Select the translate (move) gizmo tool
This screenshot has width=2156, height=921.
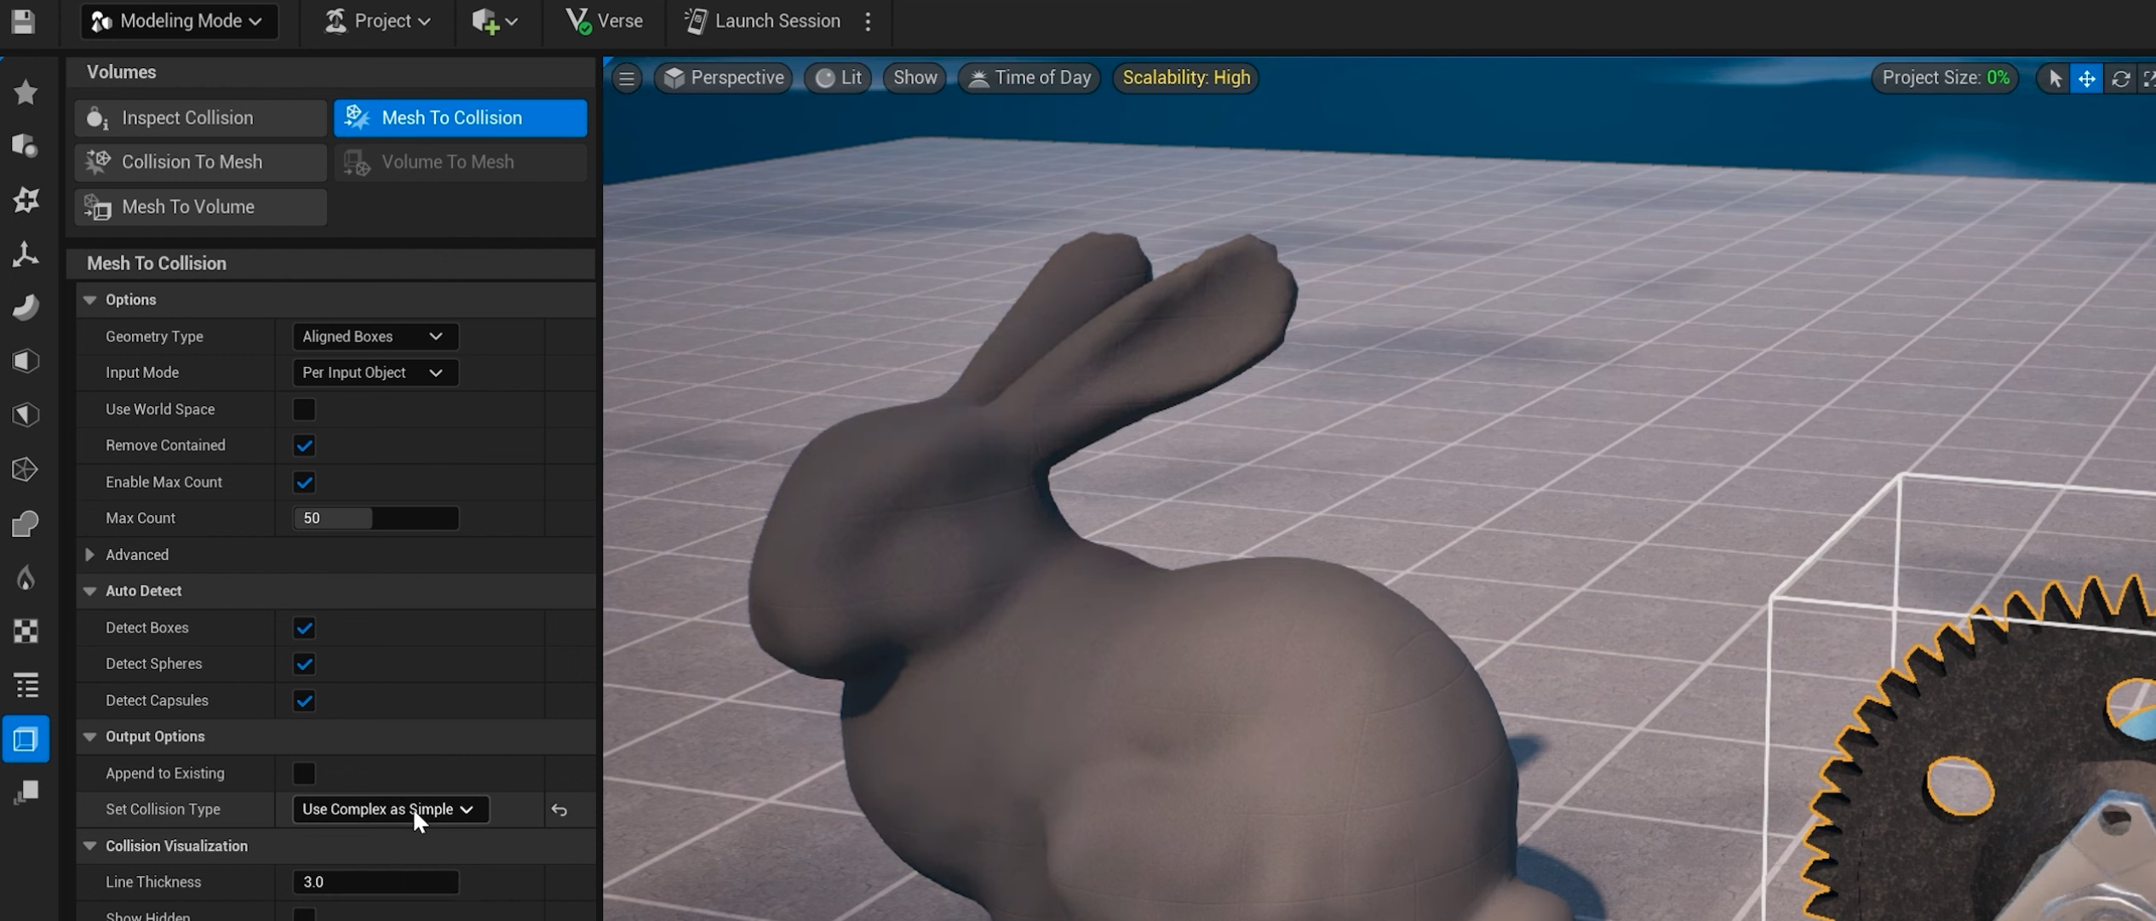2086,78
